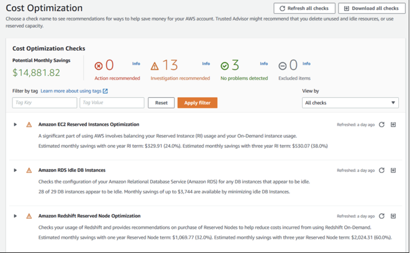Download the EC2 Reserved Instances Optimization results
Screen dimensions: 410x253
[x=393, y=125]
